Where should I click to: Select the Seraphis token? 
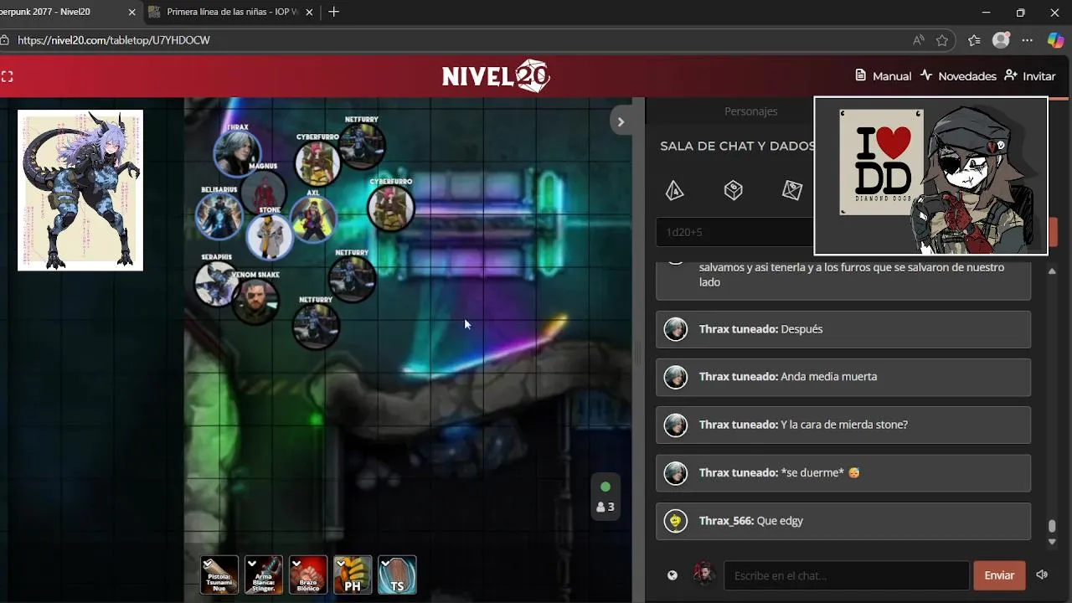216,283
